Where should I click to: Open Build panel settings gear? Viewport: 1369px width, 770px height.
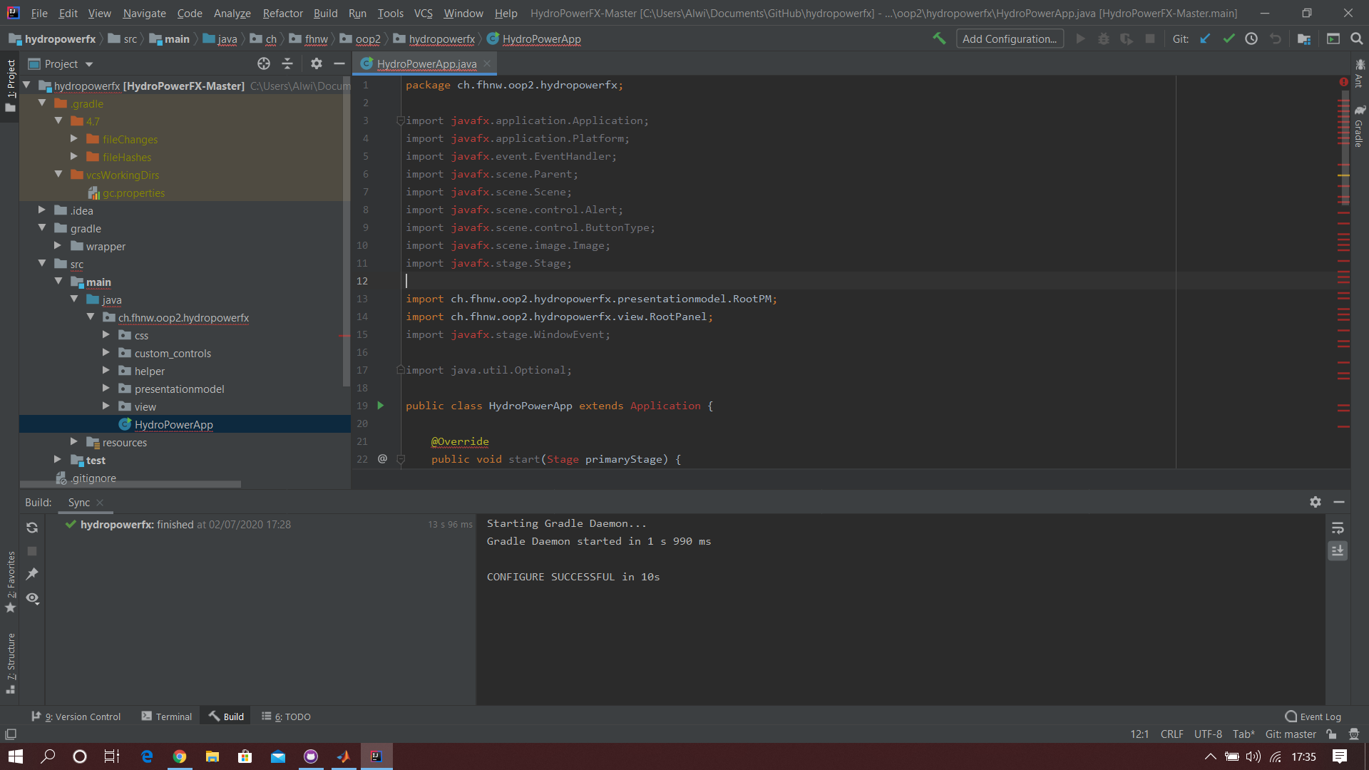(x=1316, y=502)
